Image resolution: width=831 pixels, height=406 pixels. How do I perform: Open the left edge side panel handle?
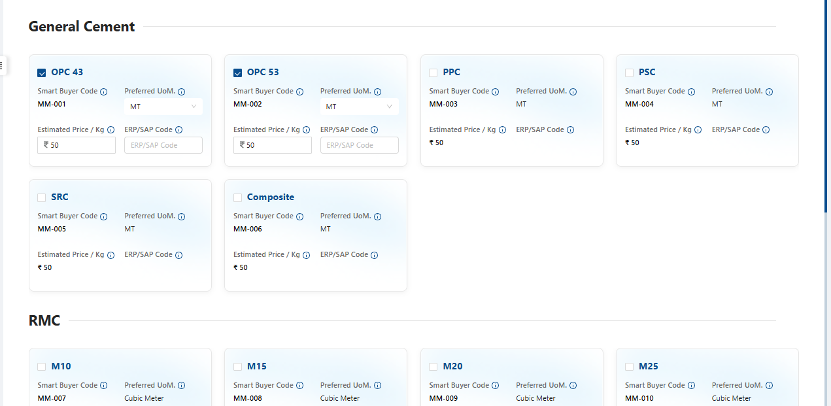[x=2, y=65]
